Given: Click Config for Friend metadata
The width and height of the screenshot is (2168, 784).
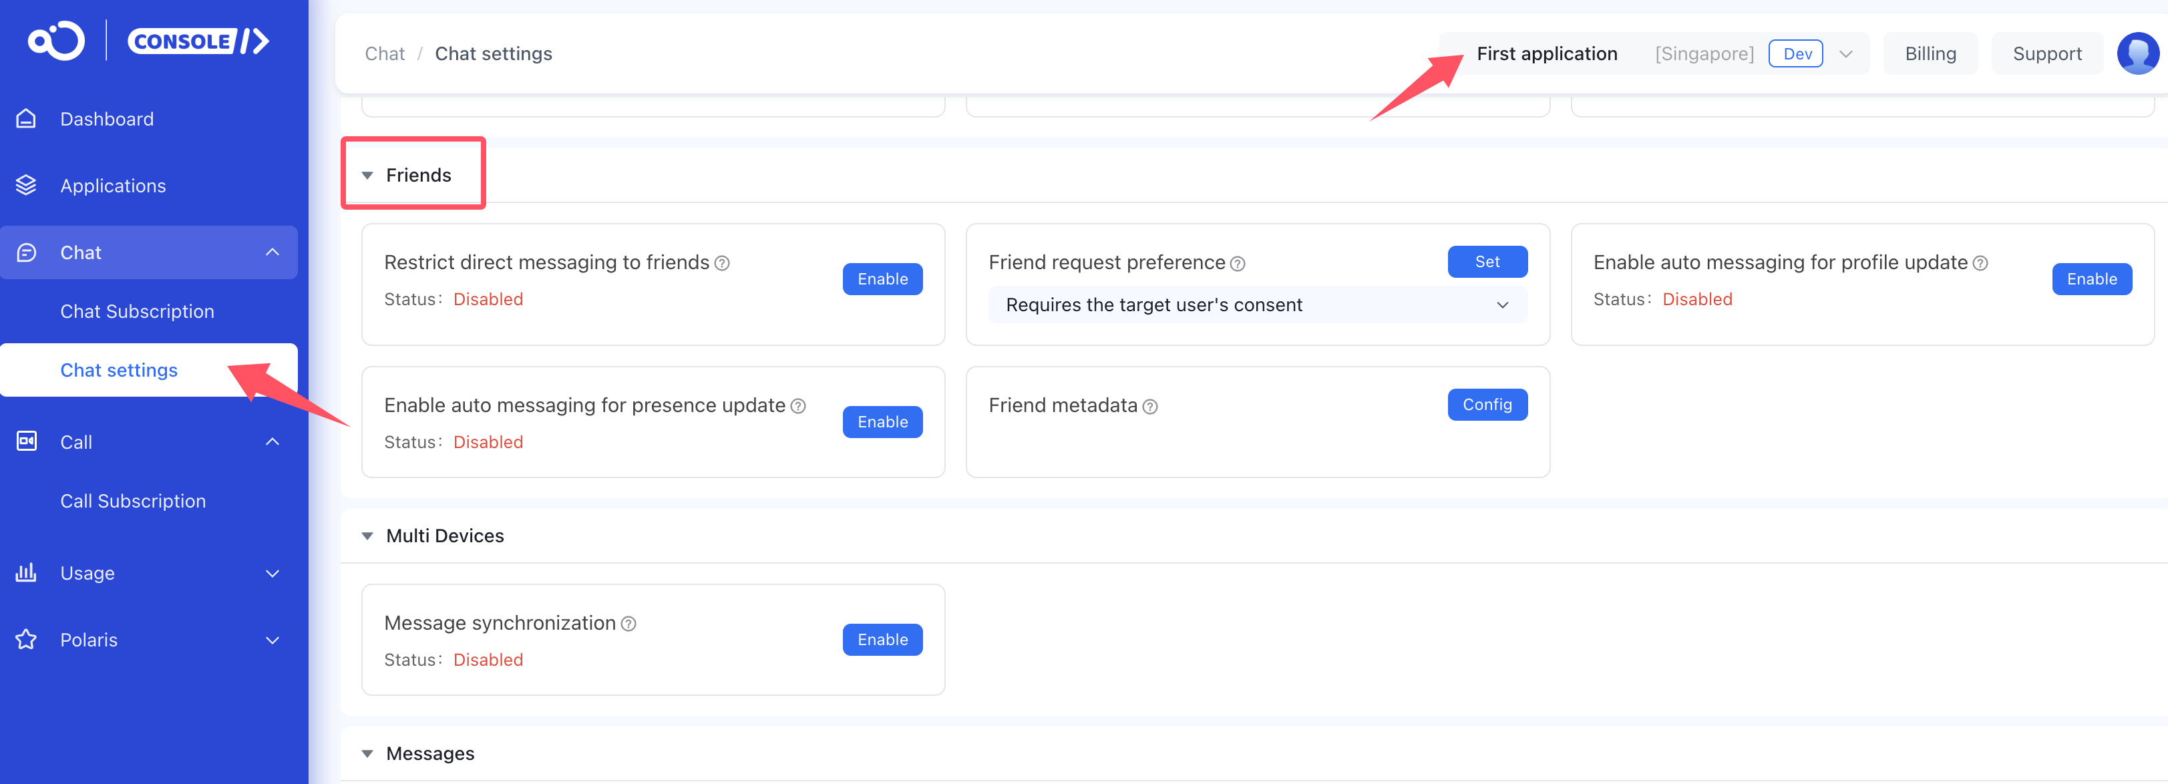Looking at the screenshot, I should pyautogui.click(x=1486, y=405).
